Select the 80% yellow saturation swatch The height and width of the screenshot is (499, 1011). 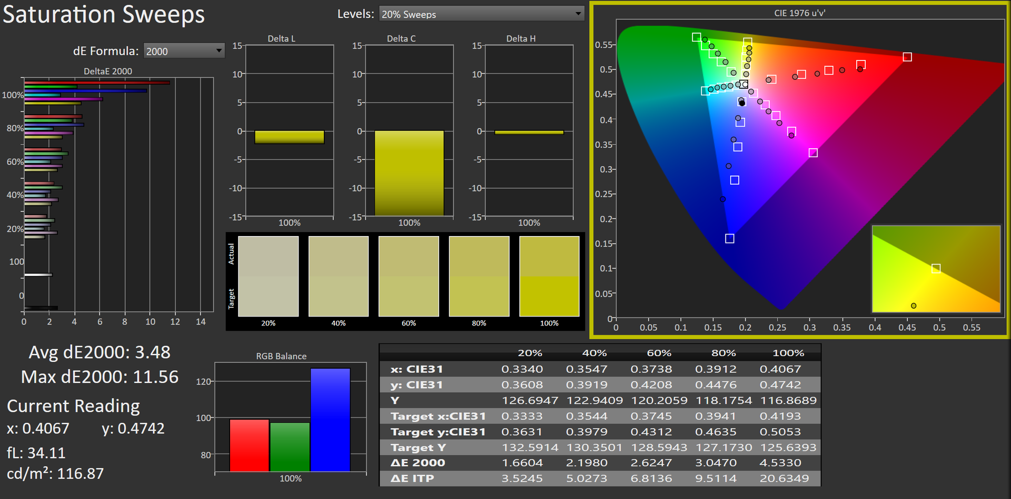tap(479, 276)
